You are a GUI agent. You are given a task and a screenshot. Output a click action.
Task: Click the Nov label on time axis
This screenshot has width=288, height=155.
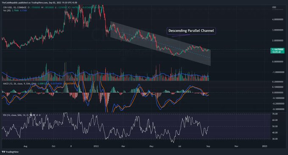236,146
